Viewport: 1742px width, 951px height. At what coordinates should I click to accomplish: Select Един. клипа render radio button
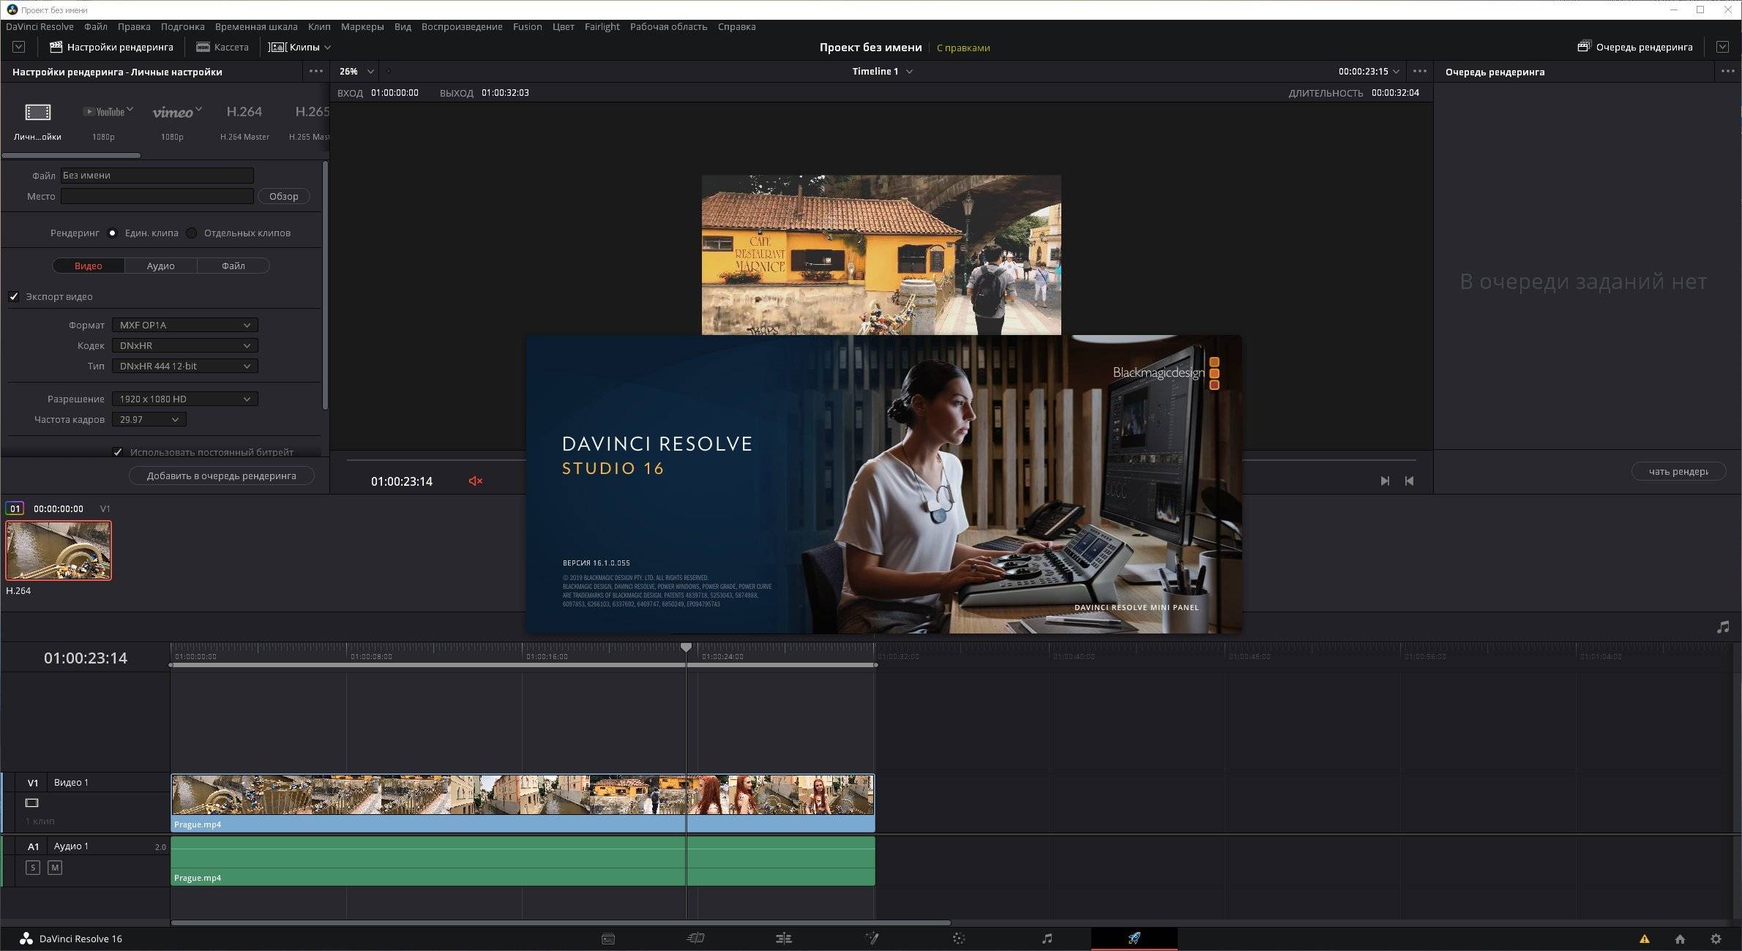(112, 233)
